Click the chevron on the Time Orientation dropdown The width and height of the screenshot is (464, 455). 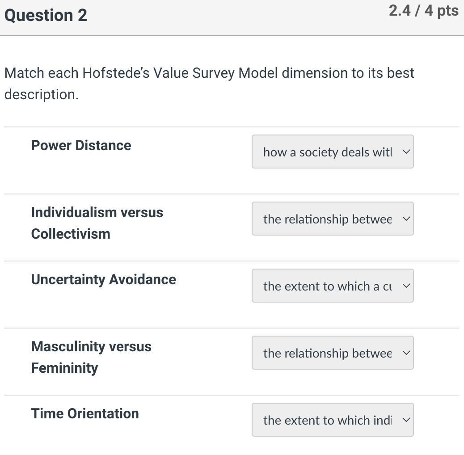pos(406,420)
